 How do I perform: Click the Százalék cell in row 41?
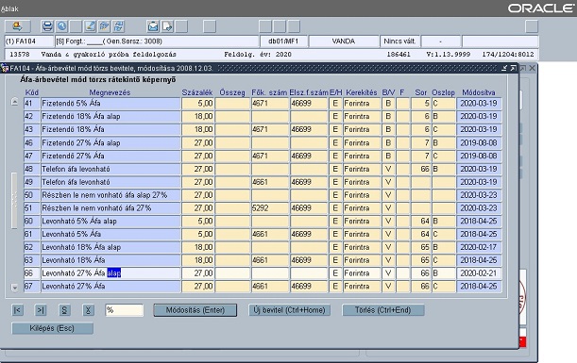198,103
